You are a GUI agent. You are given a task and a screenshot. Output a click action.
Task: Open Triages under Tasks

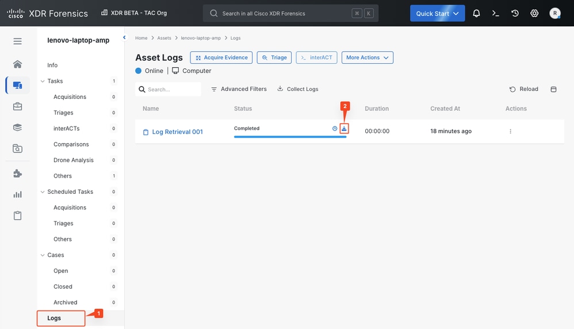tap(63, 113)
